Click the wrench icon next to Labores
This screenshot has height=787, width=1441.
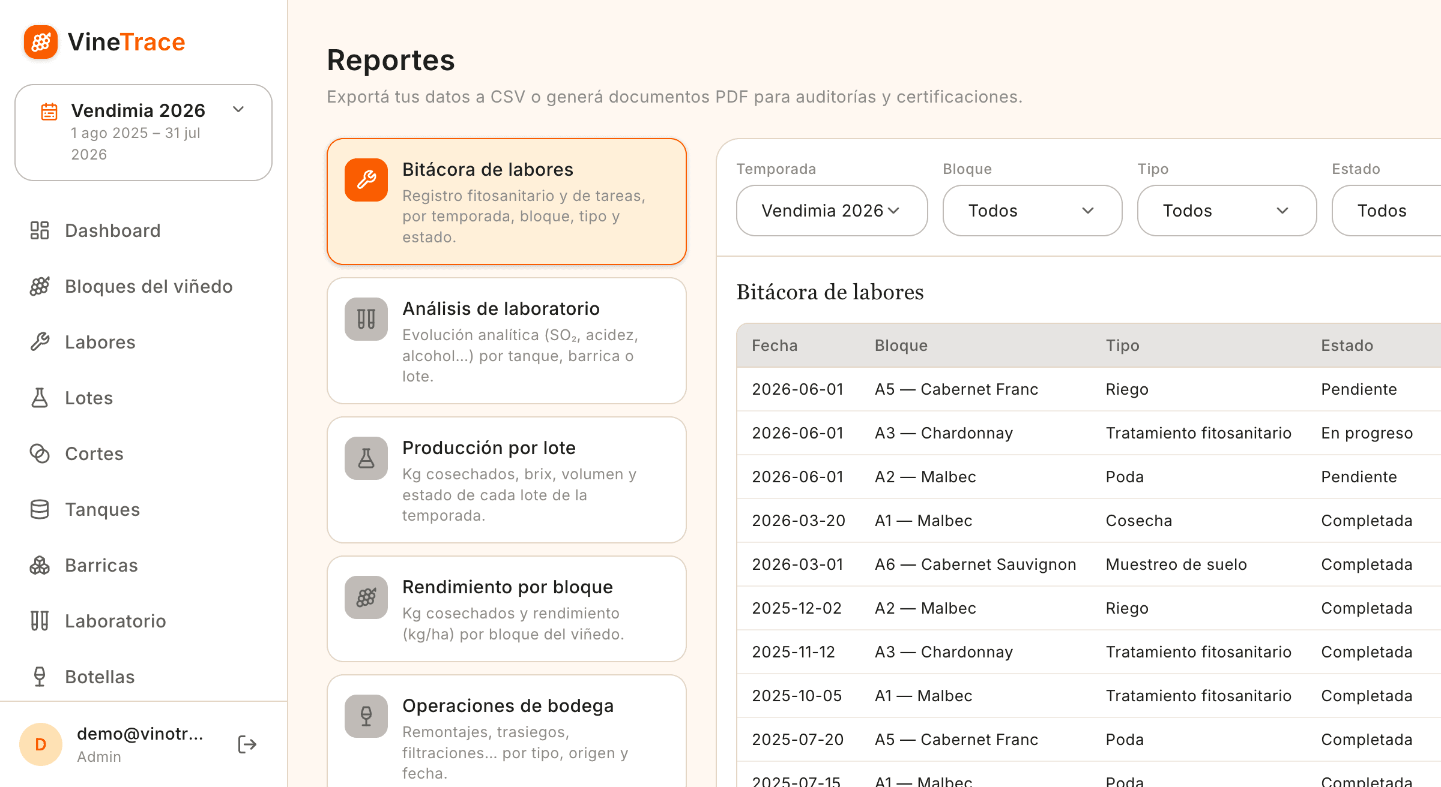[x=40, y=342]
